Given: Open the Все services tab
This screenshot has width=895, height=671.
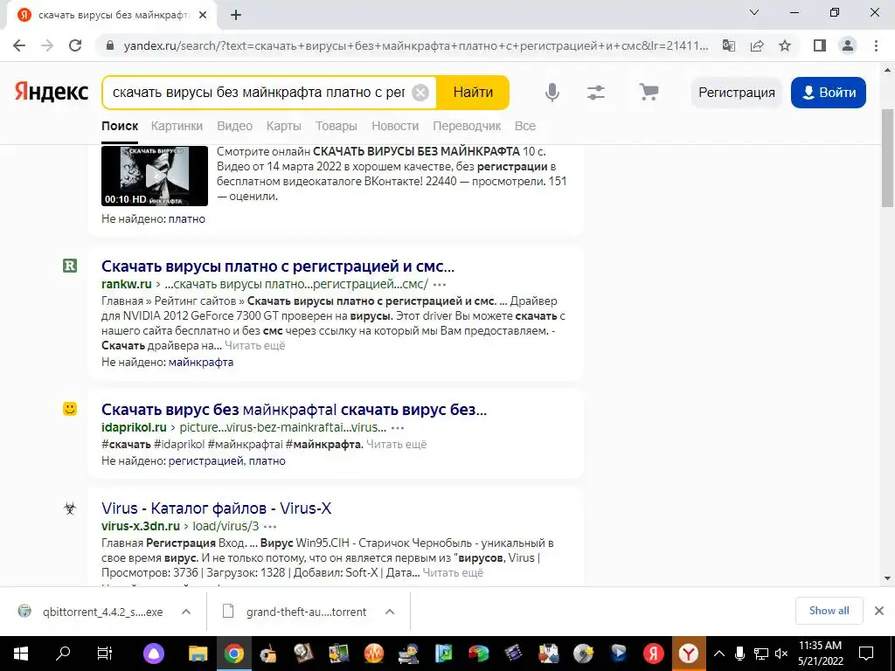Looking at the screenshot, I should pos(524,126).
